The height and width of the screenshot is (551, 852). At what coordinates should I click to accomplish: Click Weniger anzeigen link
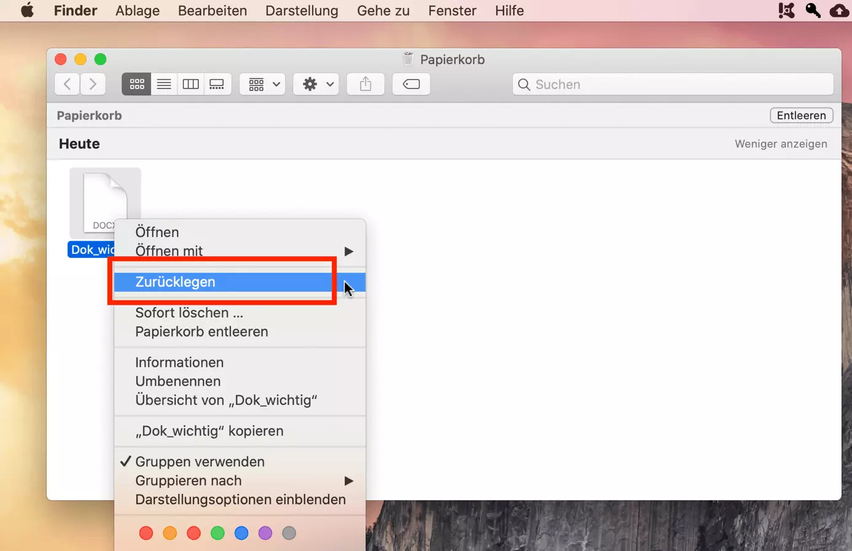pyautogui.click(x=781, y=144)
